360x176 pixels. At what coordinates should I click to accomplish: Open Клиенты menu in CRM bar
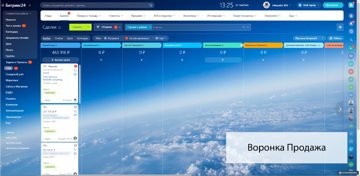(x=116, y=16)
